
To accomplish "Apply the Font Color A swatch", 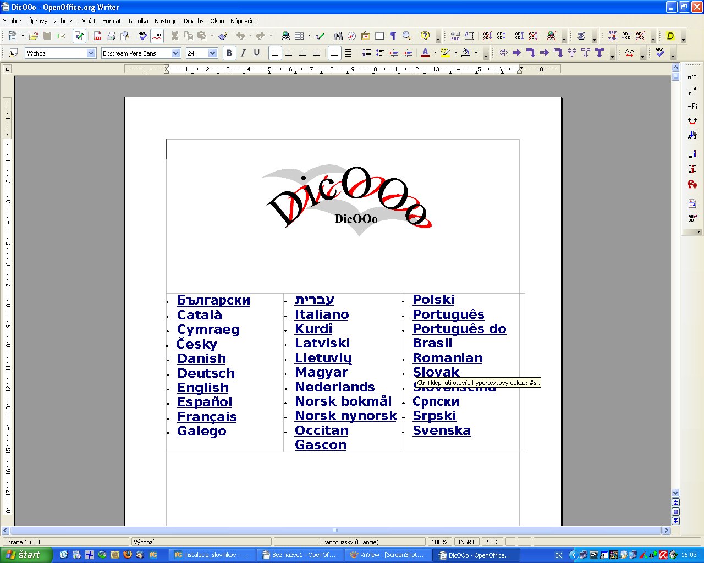I will pos(425,53).
